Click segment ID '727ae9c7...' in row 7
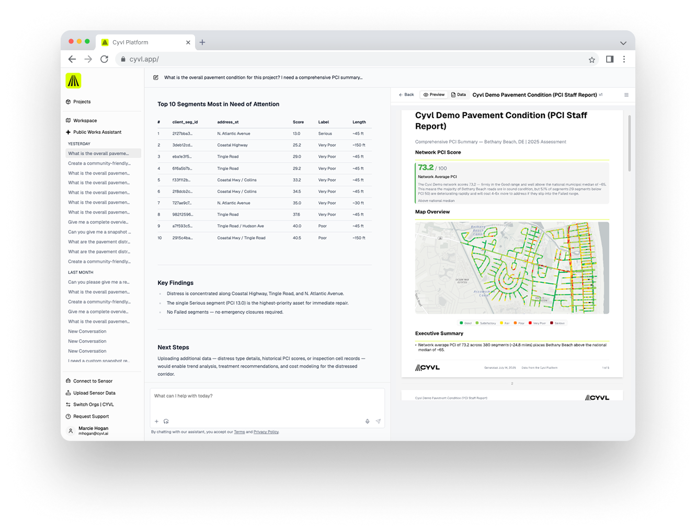This screenshot has width=696, height=532. coord(182,203)
